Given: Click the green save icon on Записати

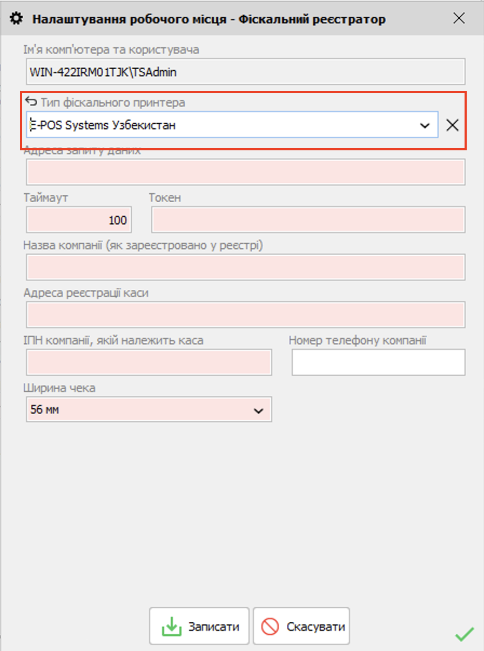Looking at the screenshot, I should 172,626.
